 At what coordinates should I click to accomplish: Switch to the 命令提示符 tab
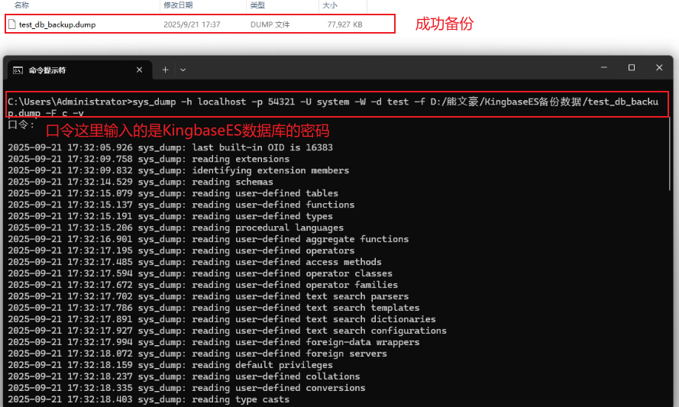pyautogui.click(x=78, y=69)
